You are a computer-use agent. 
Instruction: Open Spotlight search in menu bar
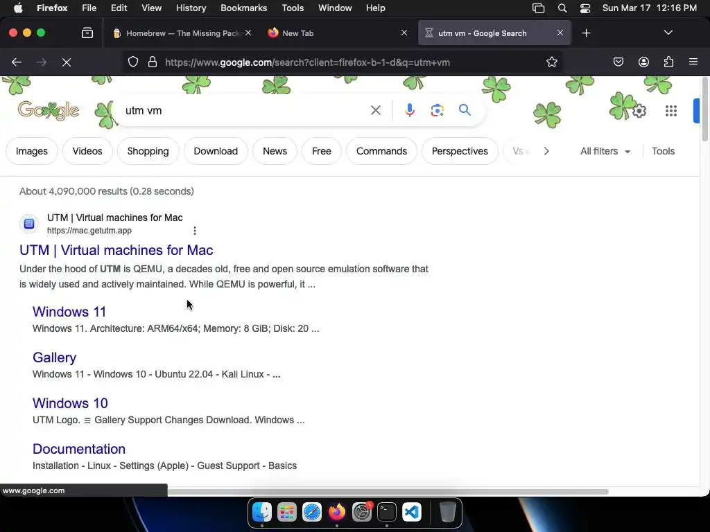tap(562, 8)
